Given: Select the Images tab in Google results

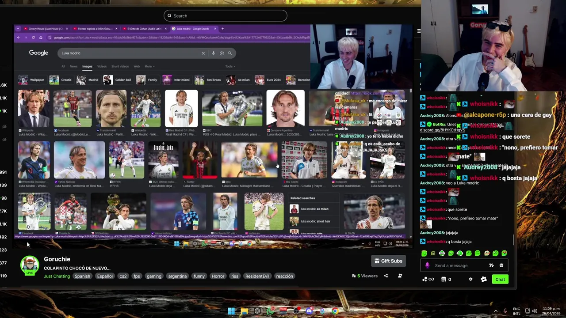Looking at the screenshot, I should pos(87,66).
